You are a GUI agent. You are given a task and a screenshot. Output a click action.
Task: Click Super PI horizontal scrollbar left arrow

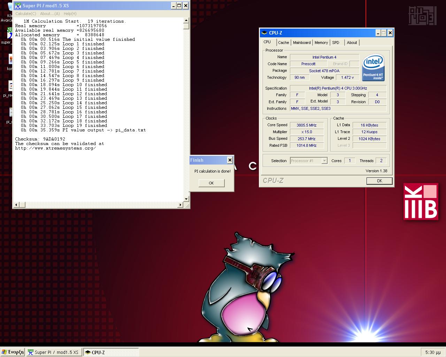point(16,205)
